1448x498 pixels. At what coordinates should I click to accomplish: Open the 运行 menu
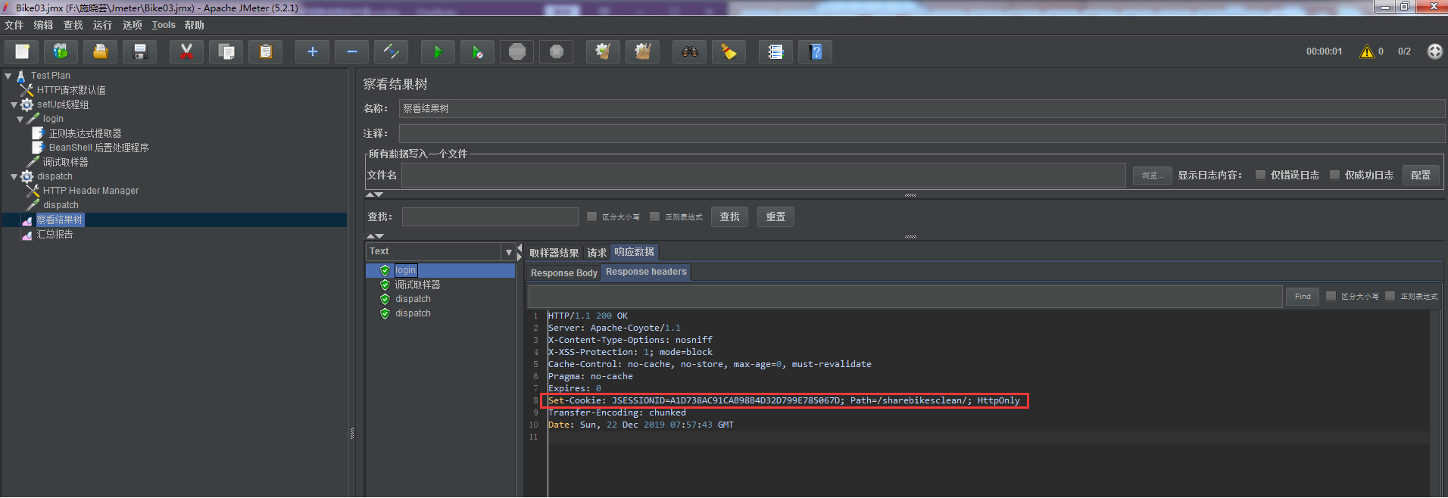tap(102, 25)
